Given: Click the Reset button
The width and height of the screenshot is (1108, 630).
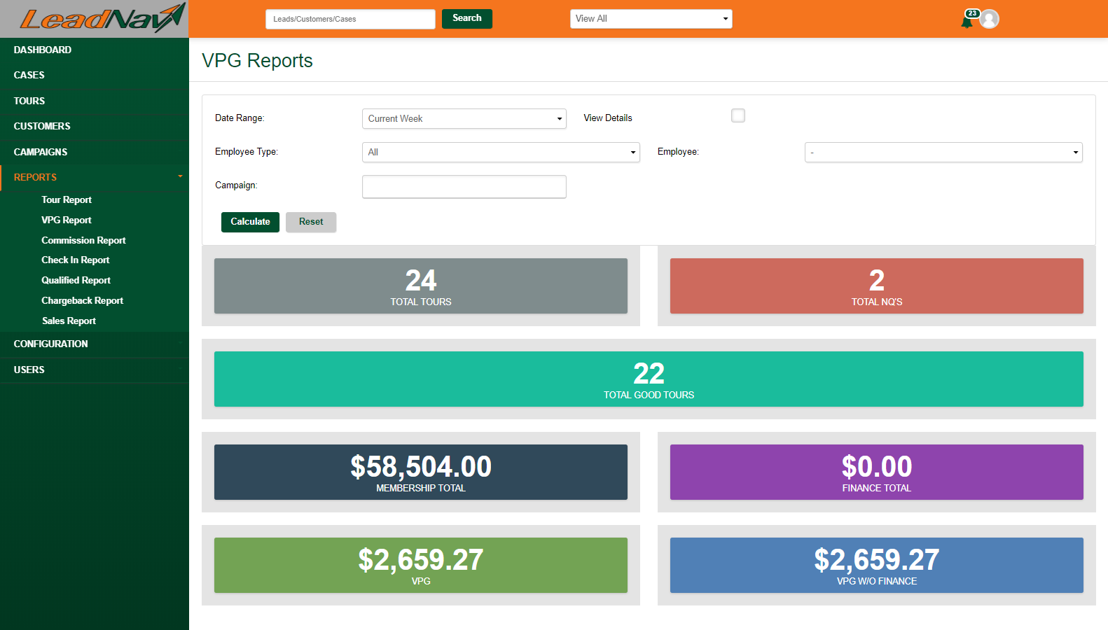Looking at the screenshot, I should pyautogui.click(x=311, y=222).
